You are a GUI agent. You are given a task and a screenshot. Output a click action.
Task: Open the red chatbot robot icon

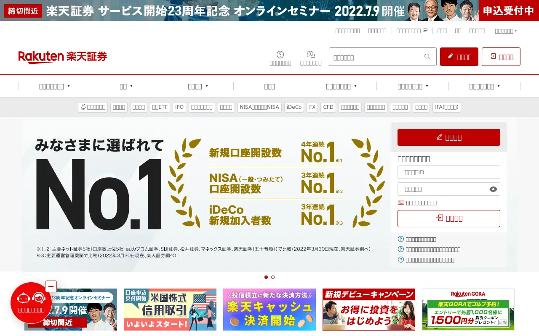click(31, 303)
